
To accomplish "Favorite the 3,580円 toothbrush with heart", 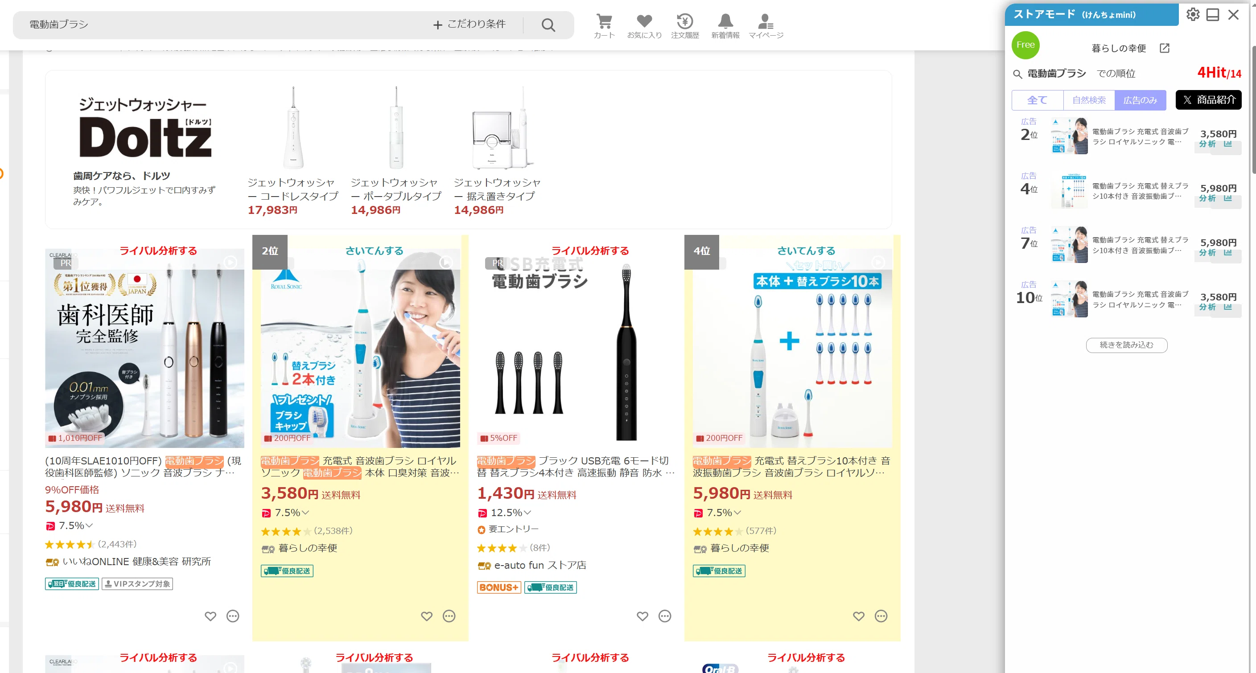I will 427,616.
